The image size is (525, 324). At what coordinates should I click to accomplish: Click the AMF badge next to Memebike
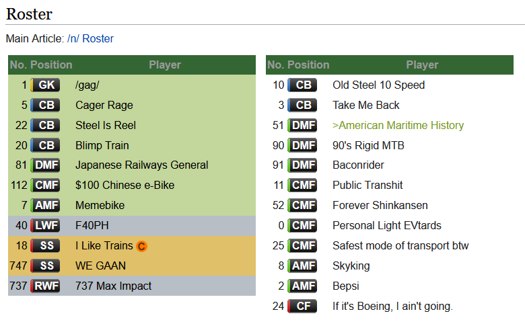pyautogui.click(x=45, y=205)
